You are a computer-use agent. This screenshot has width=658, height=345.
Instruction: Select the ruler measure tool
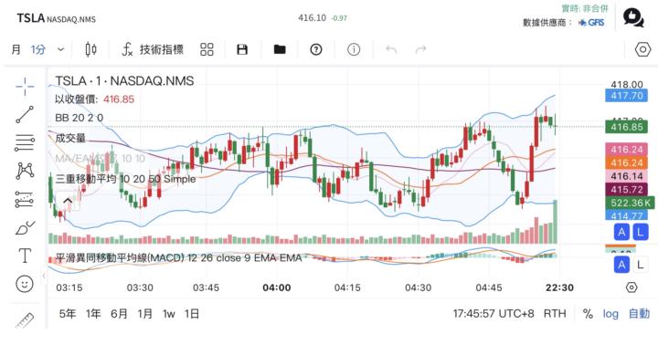pyautogui.click(x=25, y=320)
